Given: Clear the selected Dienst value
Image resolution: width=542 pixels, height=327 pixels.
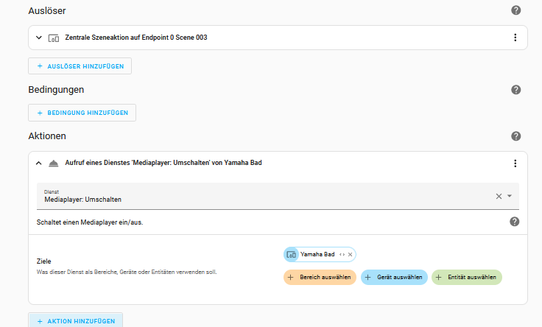Looking at the screenshot, I should tap(499, 197).
